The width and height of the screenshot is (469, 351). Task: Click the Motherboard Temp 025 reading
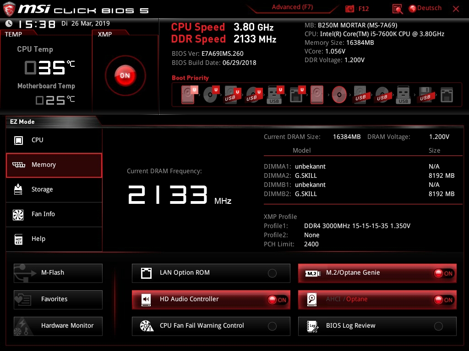tap(55, 100)
